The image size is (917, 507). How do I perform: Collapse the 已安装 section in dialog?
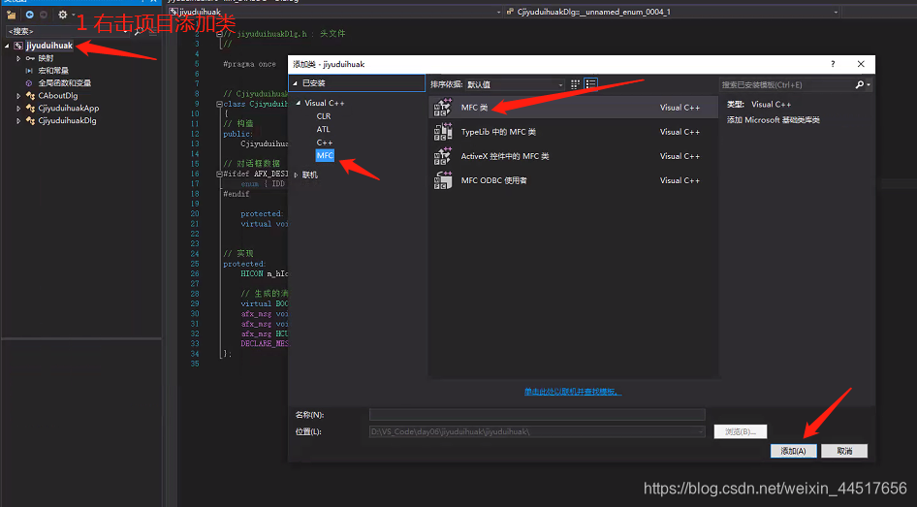(295, 83)
